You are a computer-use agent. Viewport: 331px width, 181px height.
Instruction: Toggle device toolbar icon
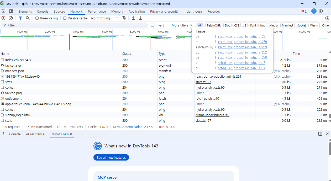[x=11, y=11]
